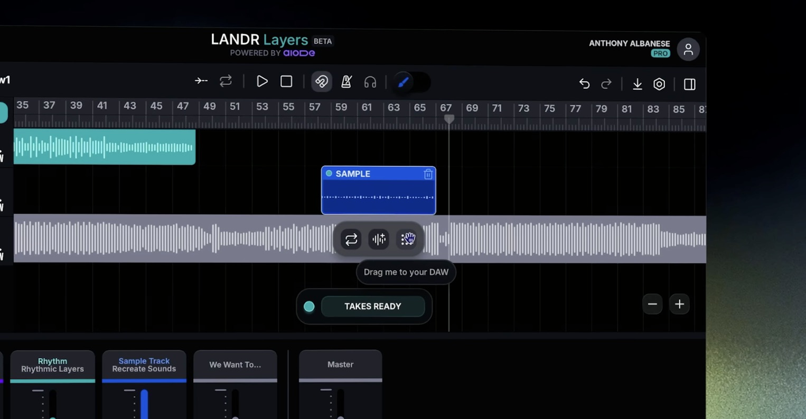Click the aiode powered-by logo
806x419 pixels.
pos(299,53)
